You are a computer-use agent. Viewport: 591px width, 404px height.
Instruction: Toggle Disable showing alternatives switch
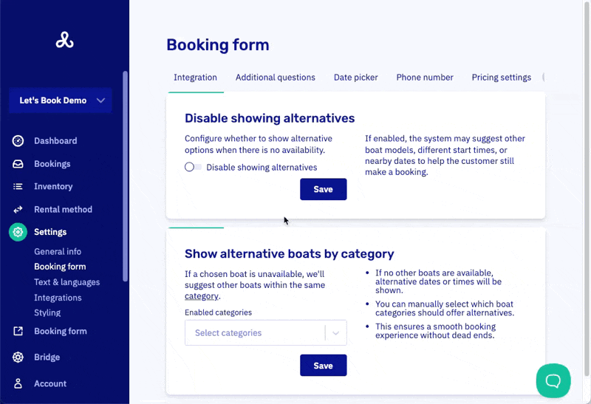pyautogui.click(x=193, y=167)
